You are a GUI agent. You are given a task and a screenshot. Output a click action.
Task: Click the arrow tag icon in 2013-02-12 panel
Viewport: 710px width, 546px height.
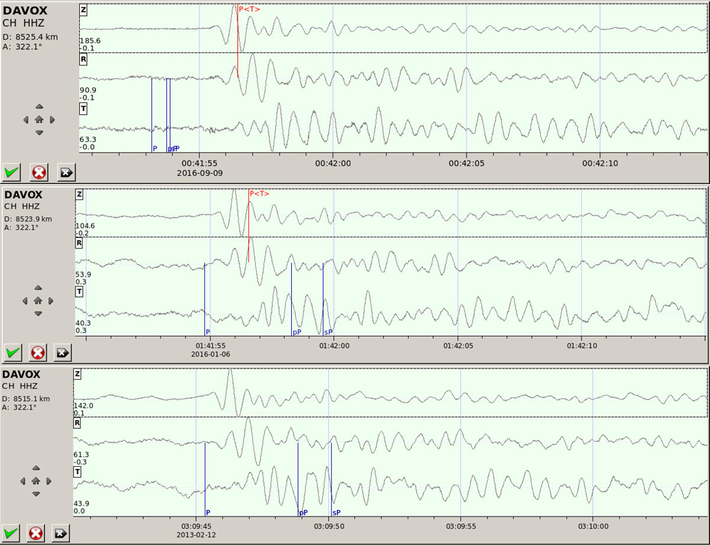tap(60, 533)
